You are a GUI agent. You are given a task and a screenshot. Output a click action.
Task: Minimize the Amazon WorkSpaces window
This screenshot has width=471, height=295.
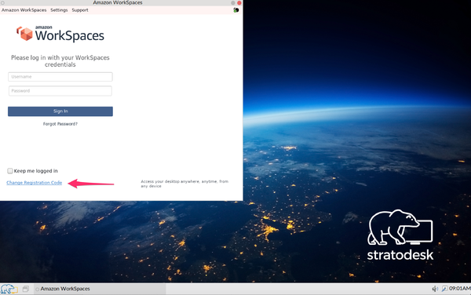pos(233,2)
